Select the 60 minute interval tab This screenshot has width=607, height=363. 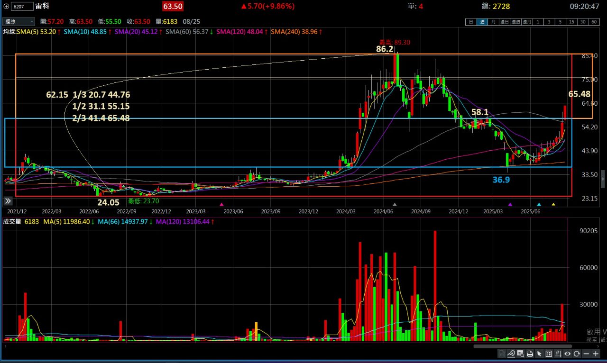click(x=594, y=22)
